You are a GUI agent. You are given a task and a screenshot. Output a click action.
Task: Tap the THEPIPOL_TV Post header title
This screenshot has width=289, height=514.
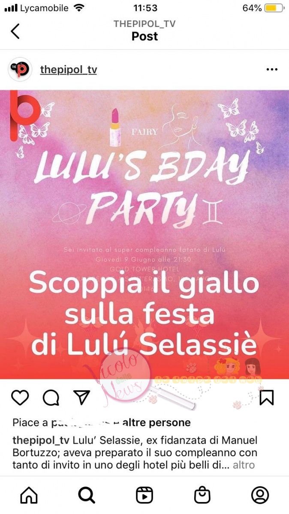[x=144, y=30]
